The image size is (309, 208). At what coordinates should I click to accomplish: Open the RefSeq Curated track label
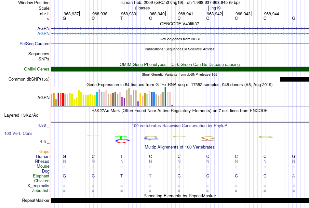(34, 44)
